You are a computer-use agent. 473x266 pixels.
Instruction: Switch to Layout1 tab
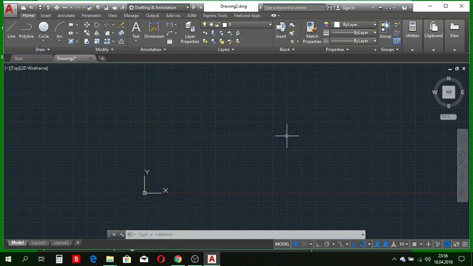pyautogui.click(x=39, y=243)
